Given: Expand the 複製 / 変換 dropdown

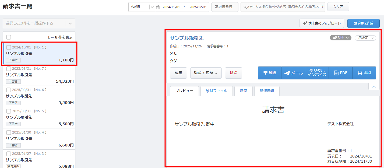Looking at the screenshot, I should click(x=206, y=73).
